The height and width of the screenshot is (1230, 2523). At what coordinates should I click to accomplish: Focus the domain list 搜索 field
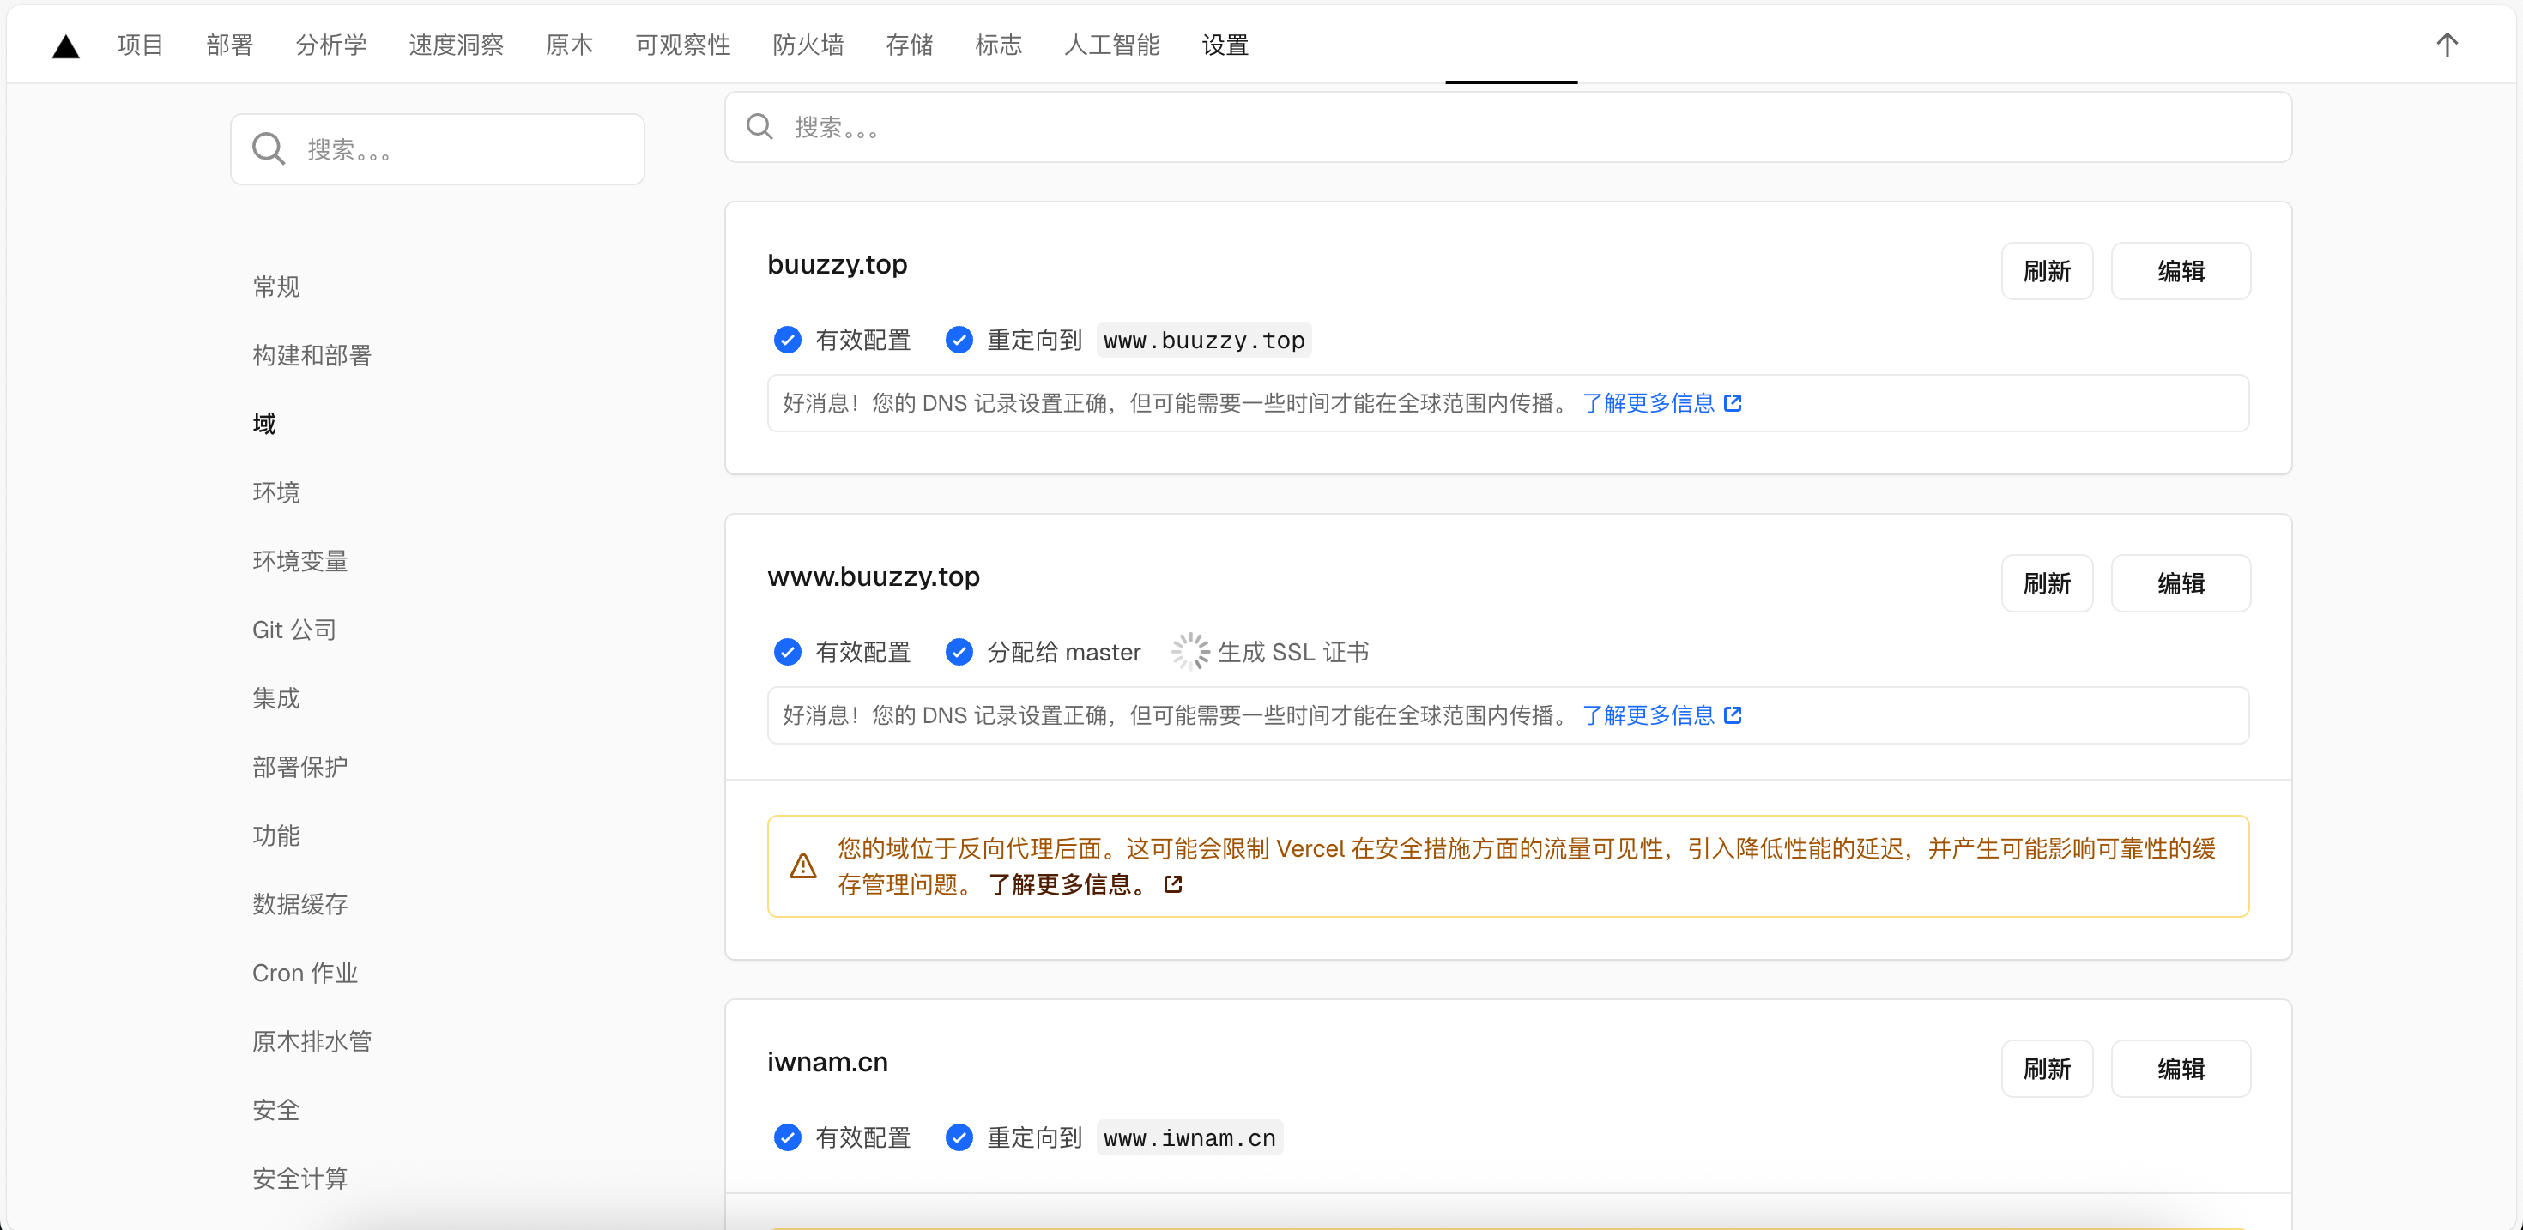(1509, 127)
